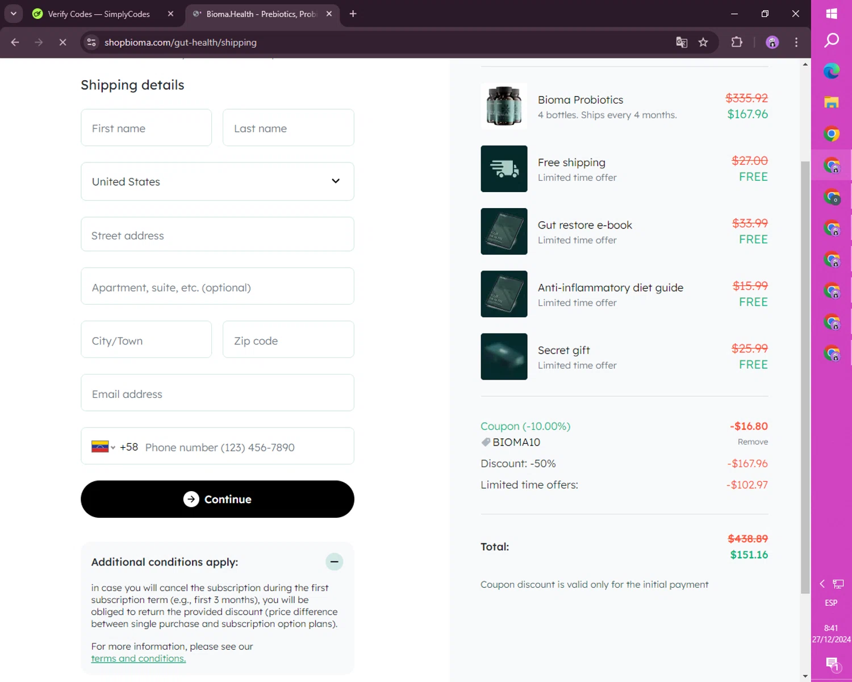Click the Gut restore e-book thumbnail

504,231
